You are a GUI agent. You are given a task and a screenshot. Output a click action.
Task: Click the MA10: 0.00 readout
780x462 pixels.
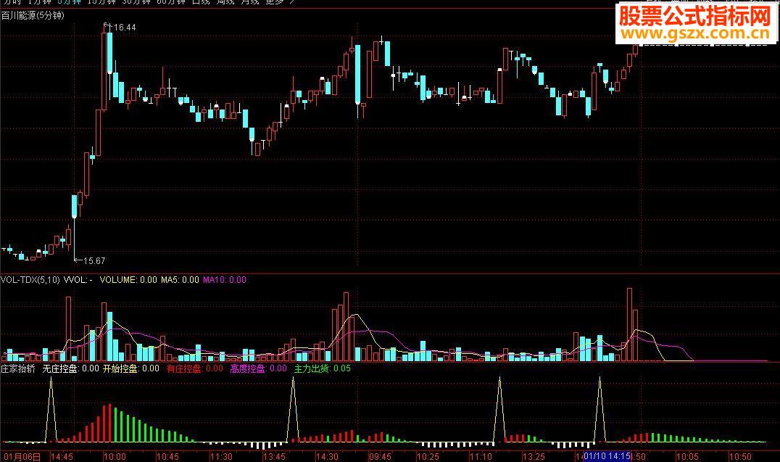click(224, 280)
